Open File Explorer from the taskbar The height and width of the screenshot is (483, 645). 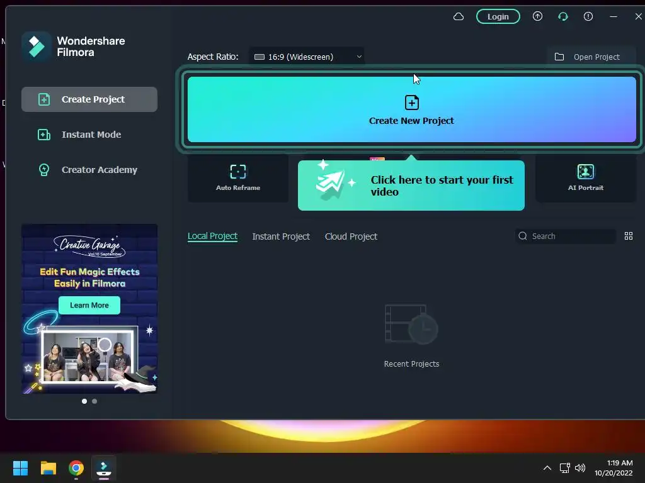point(48,468)
